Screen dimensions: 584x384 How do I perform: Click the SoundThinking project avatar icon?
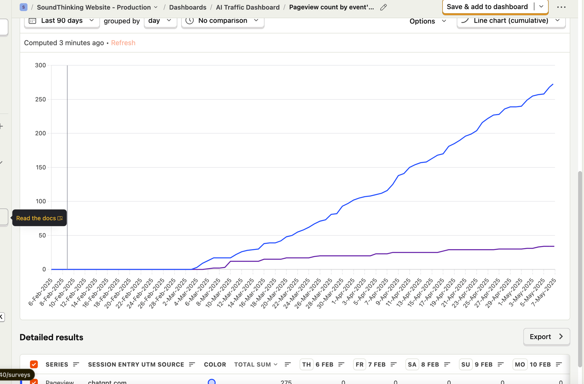pos(23,7)
